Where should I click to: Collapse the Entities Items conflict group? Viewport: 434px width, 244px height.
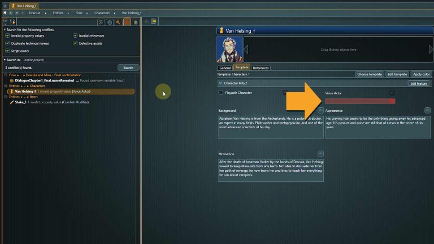(x=6, y=97)
